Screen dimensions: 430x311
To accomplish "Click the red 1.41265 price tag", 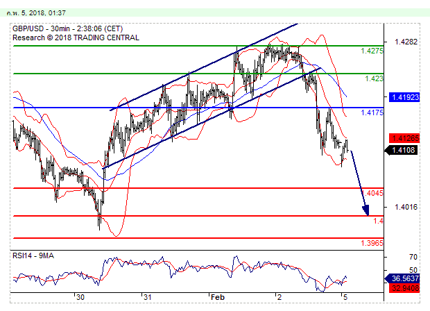I will tap(404, 138).
